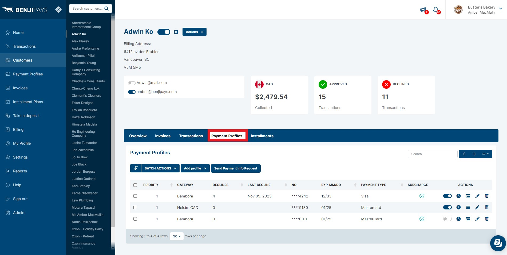Enable the Adwin@mail.com email toggle
The image size is (507, 255).
[x=132, y=83]
